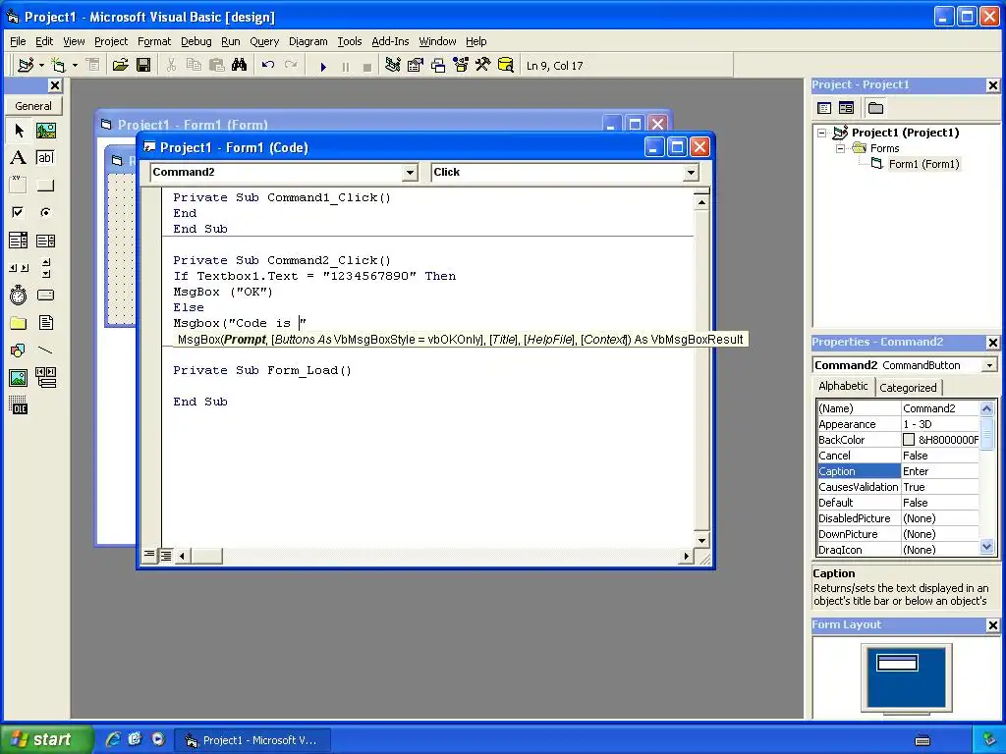Switch to Full Module View in code window
The image size is (1006, 754).
coord(165,555)
